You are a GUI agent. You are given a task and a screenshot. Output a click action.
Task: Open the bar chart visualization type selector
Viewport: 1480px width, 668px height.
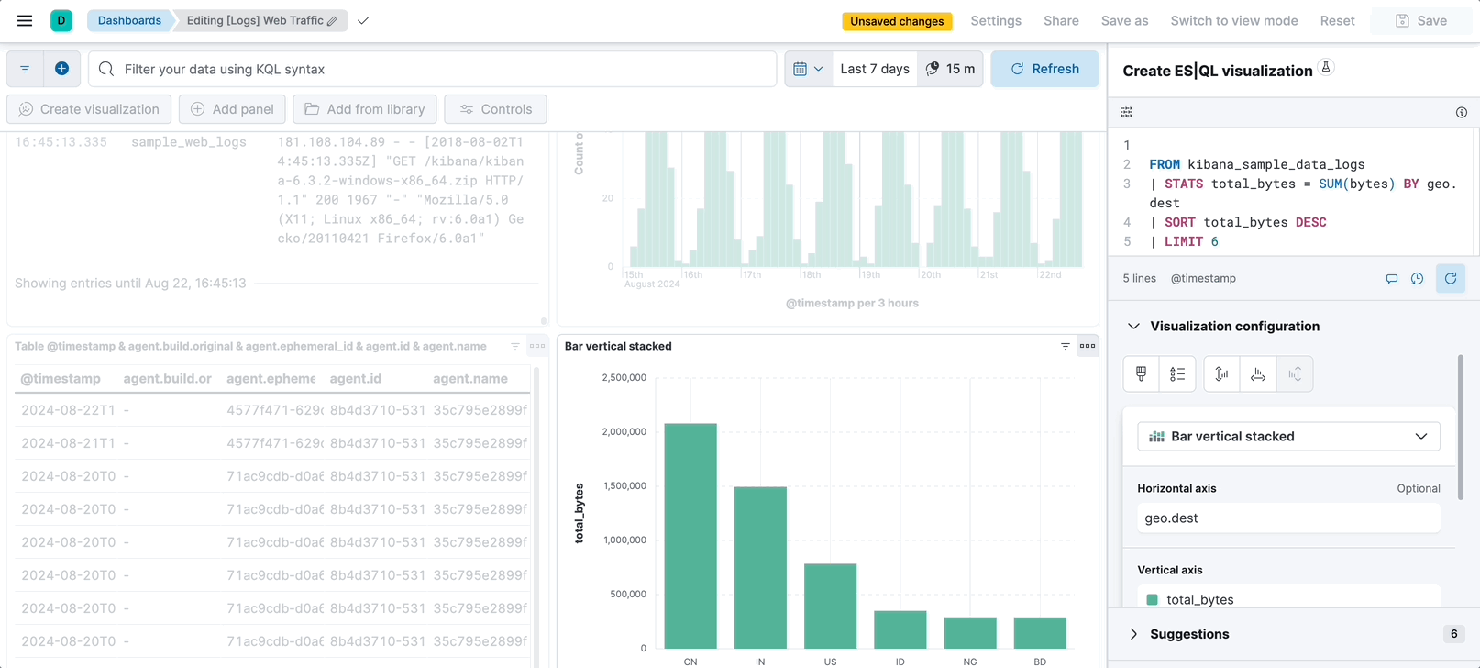point(1288,436)
